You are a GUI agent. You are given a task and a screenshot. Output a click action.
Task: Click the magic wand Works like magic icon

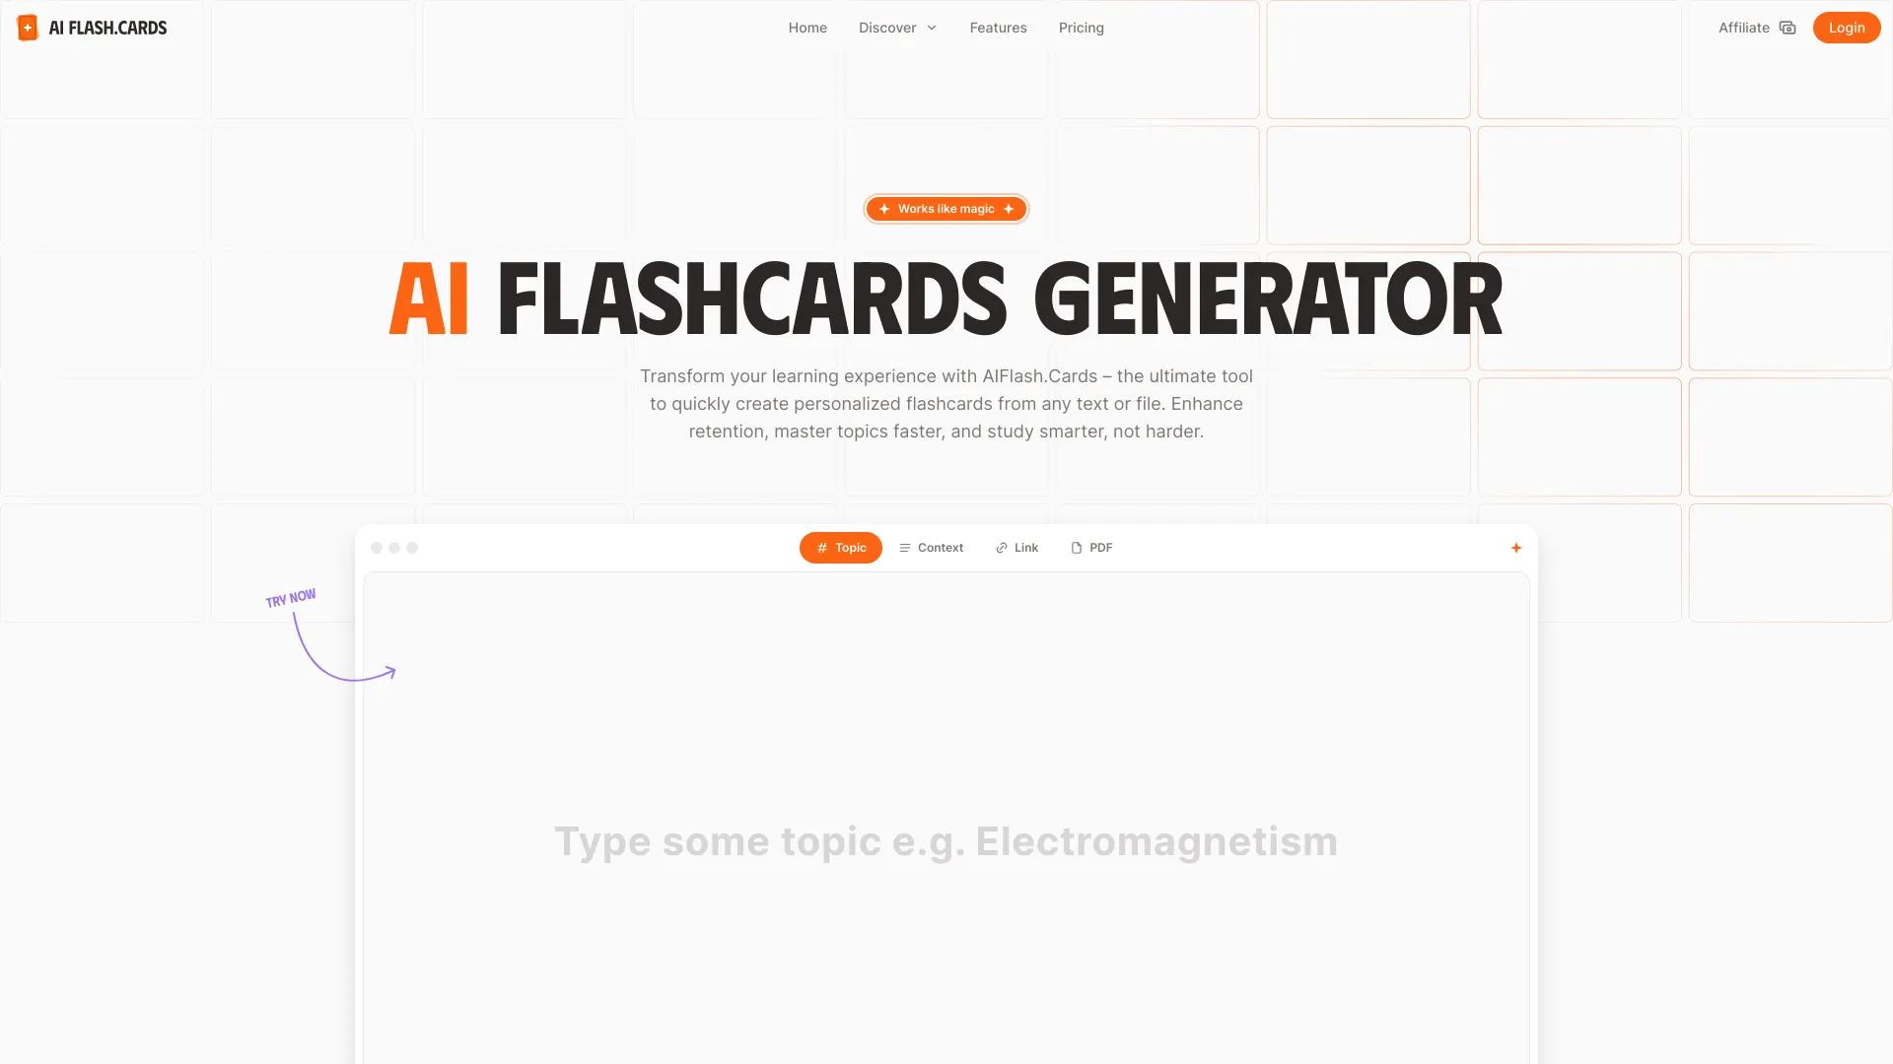[x=884, y=208]
